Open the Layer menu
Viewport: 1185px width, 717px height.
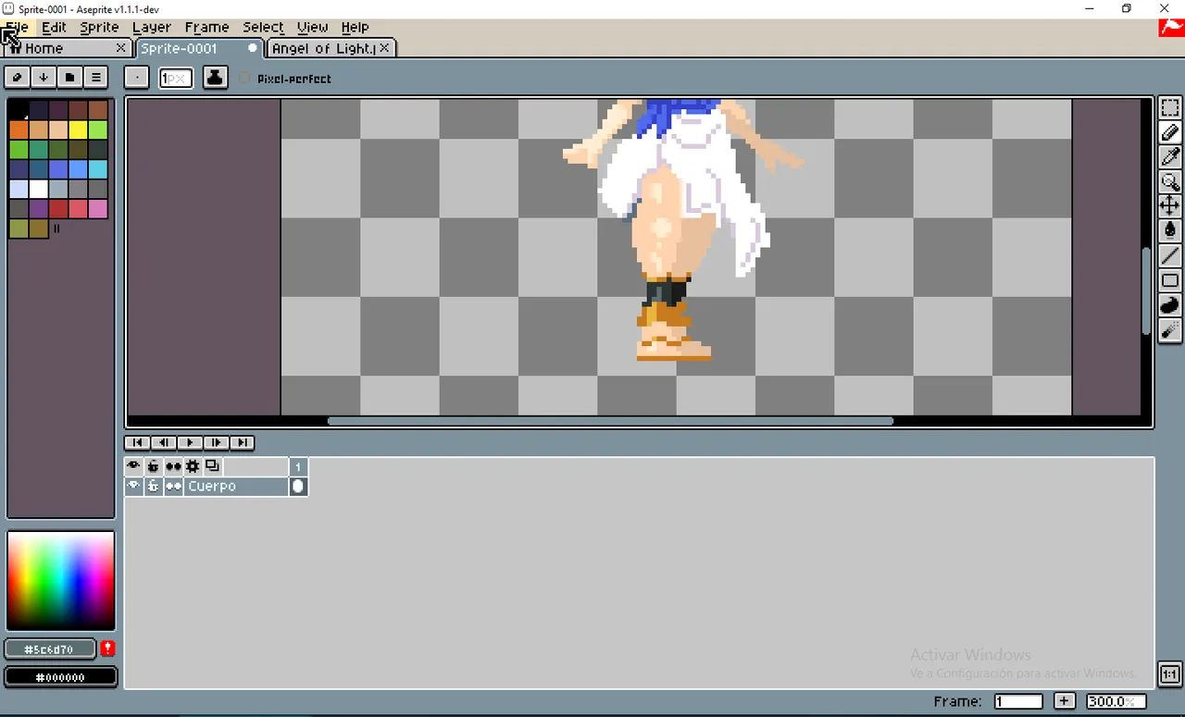tap(151, 27)
